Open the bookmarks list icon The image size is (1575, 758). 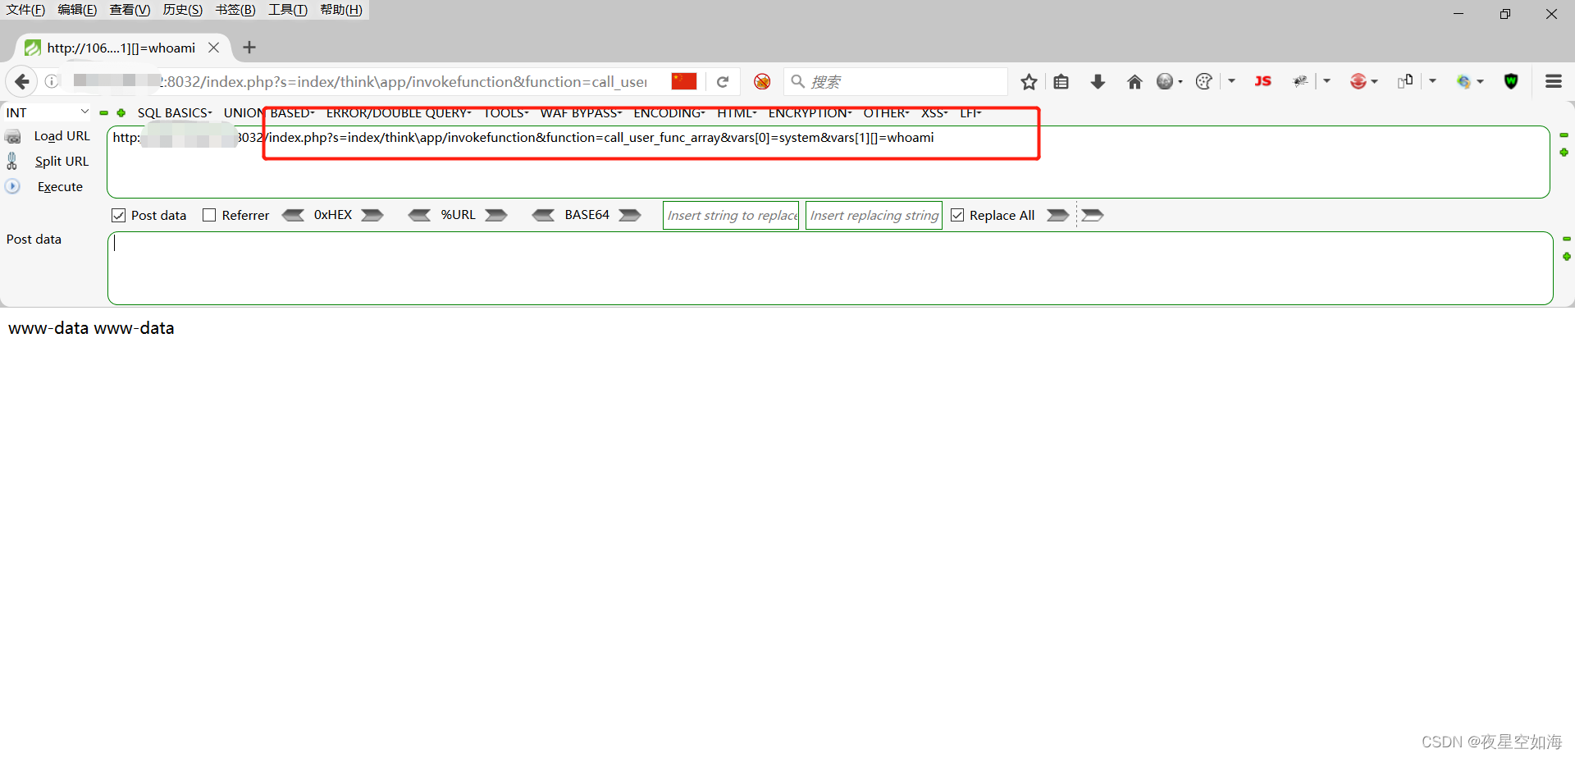pyautogui.click(x=1061, y=81)
